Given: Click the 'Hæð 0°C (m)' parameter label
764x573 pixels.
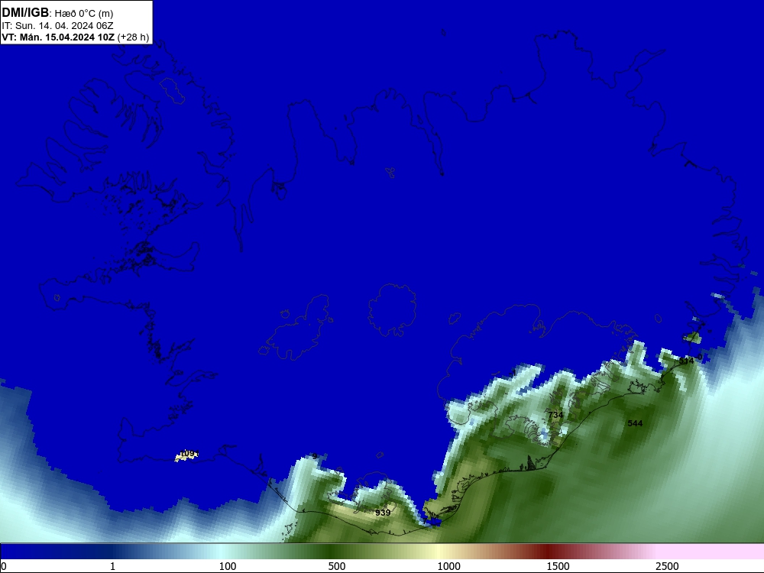Looking at the screenshot, I should click(x=84, y=14).
